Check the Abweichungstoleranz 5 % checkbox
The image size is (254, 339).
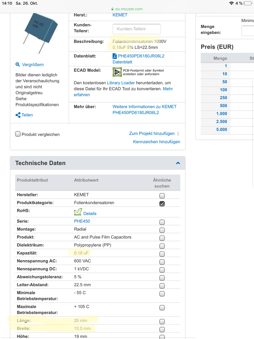[x=162, y=278]
